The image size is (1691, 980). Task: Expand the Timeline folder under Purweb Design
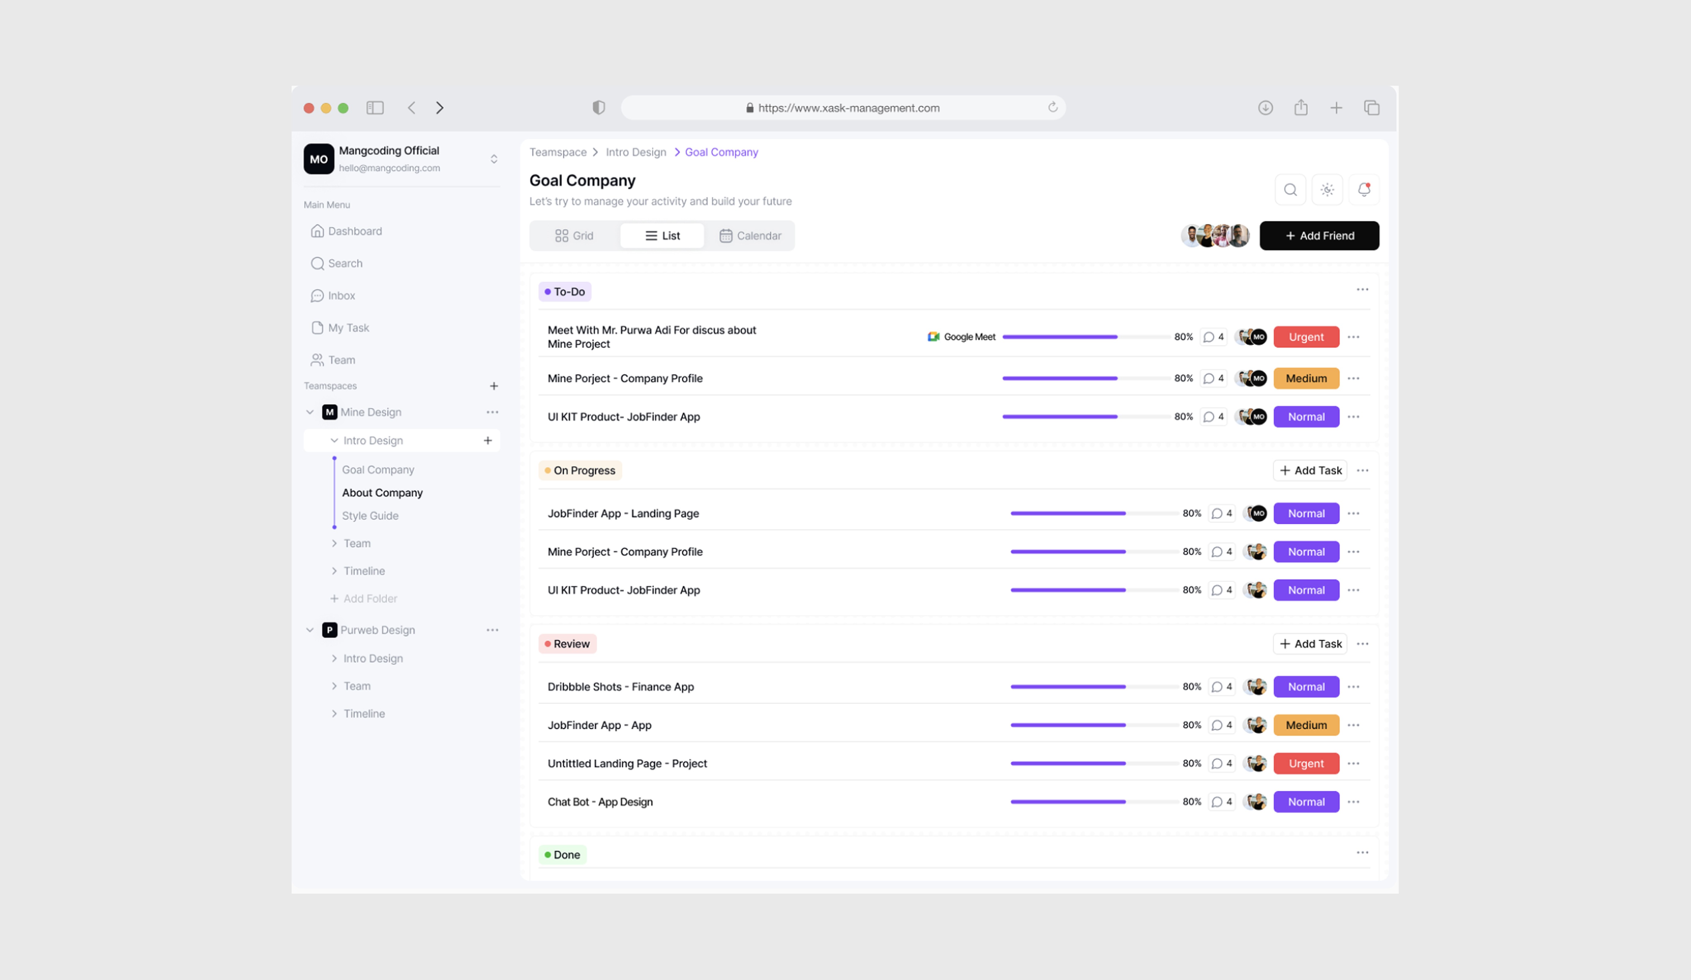click(334, 714)
